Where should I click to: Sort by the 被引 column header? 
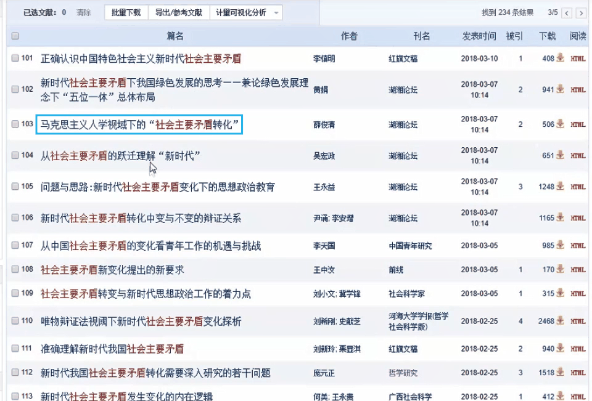[514, 36]
